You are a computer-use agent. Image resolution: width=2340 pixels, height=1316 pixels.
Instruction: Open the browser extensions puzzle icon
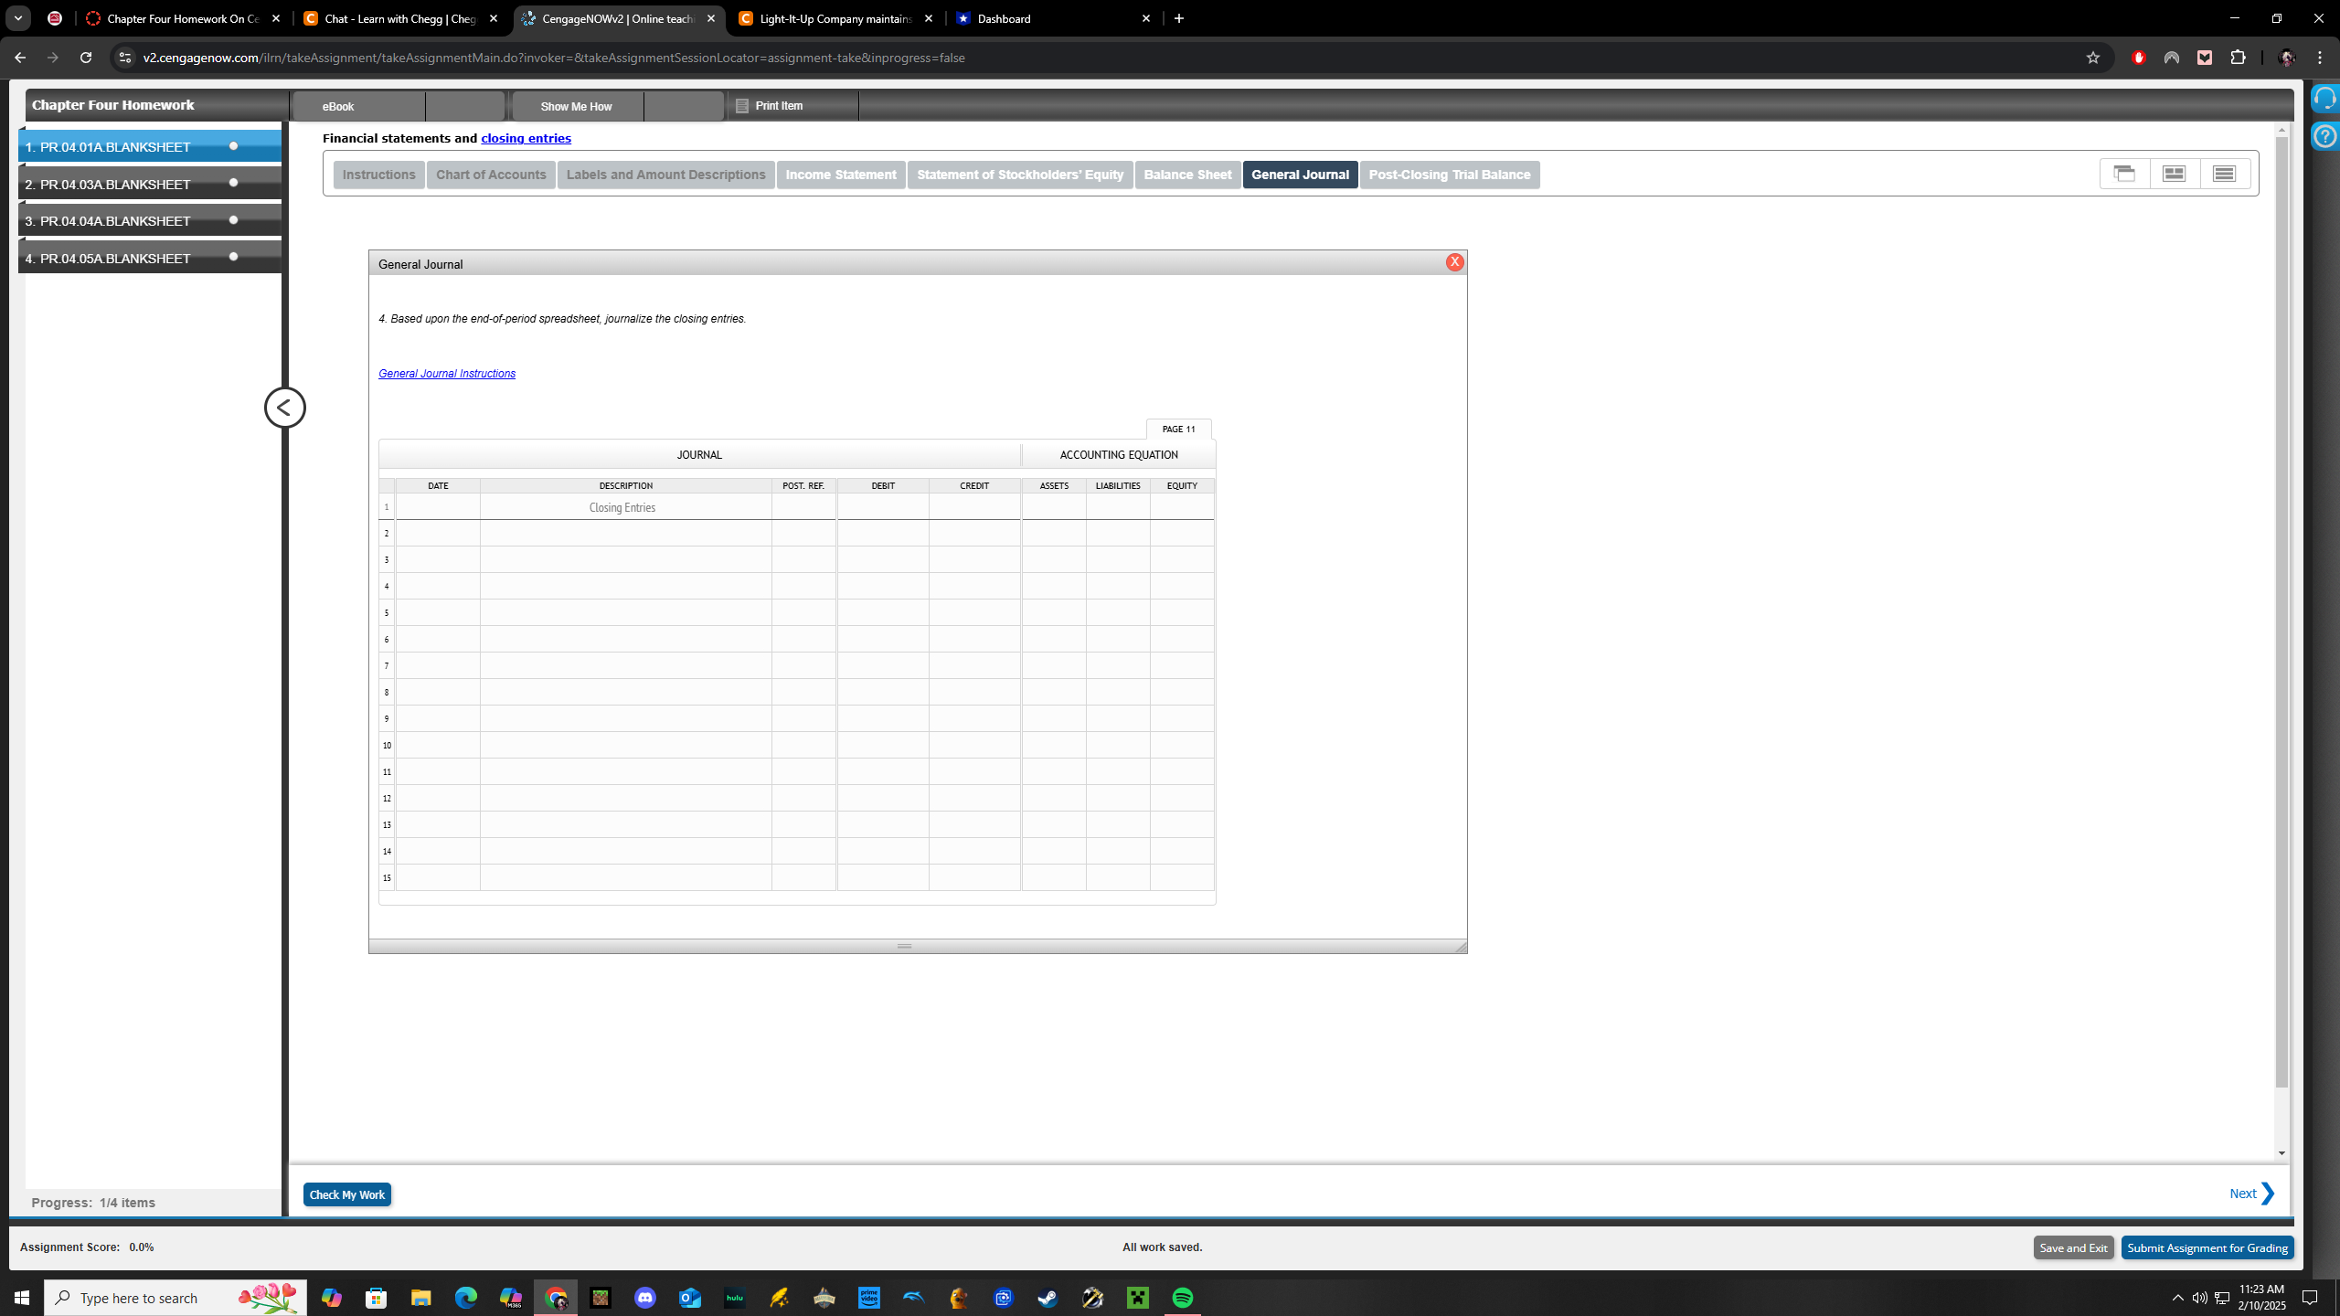pos(2239,57)
